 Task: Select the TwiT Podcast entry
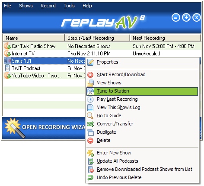click(x=26, y=68)
